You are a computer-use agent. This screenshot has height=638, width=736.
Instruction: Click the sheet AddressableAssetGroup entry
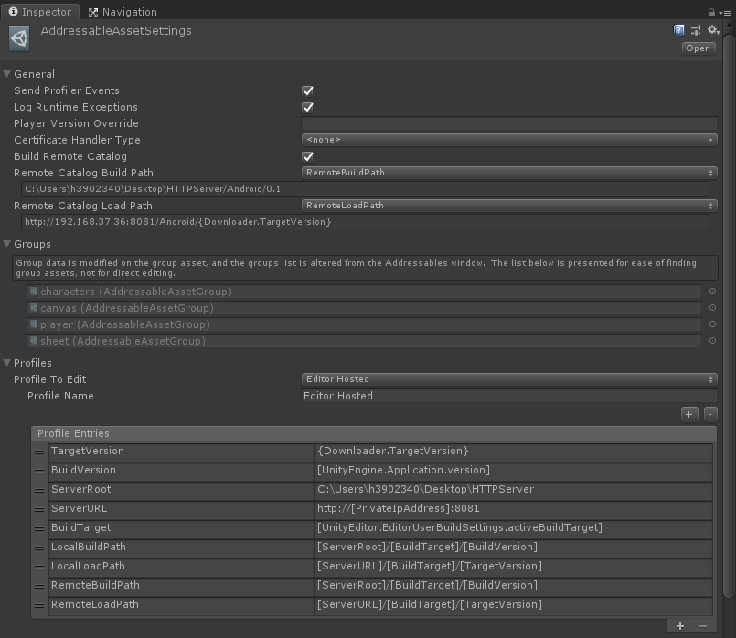point(364,341)
